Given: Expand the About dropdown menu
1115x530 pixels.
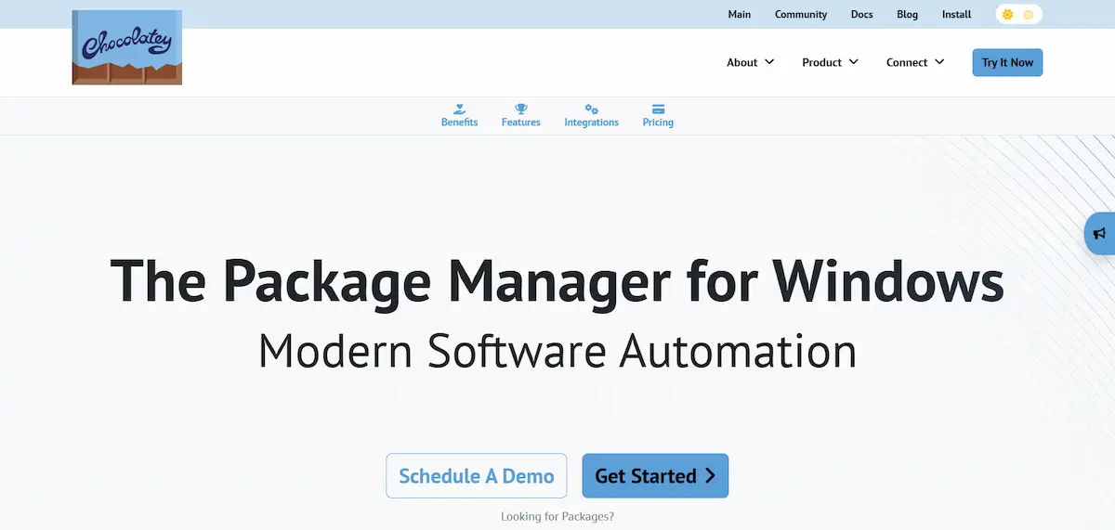Looking at the screenshot, I should 751,62.
